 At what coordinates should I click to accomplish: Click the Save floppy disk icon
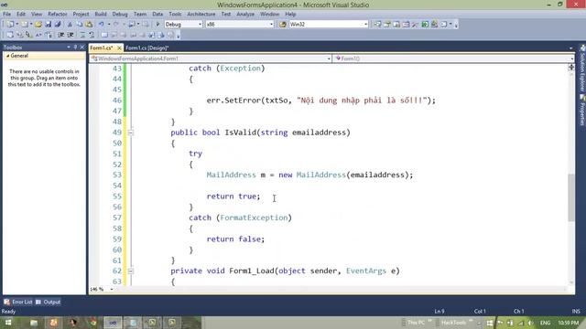click(x=49, y=25)
